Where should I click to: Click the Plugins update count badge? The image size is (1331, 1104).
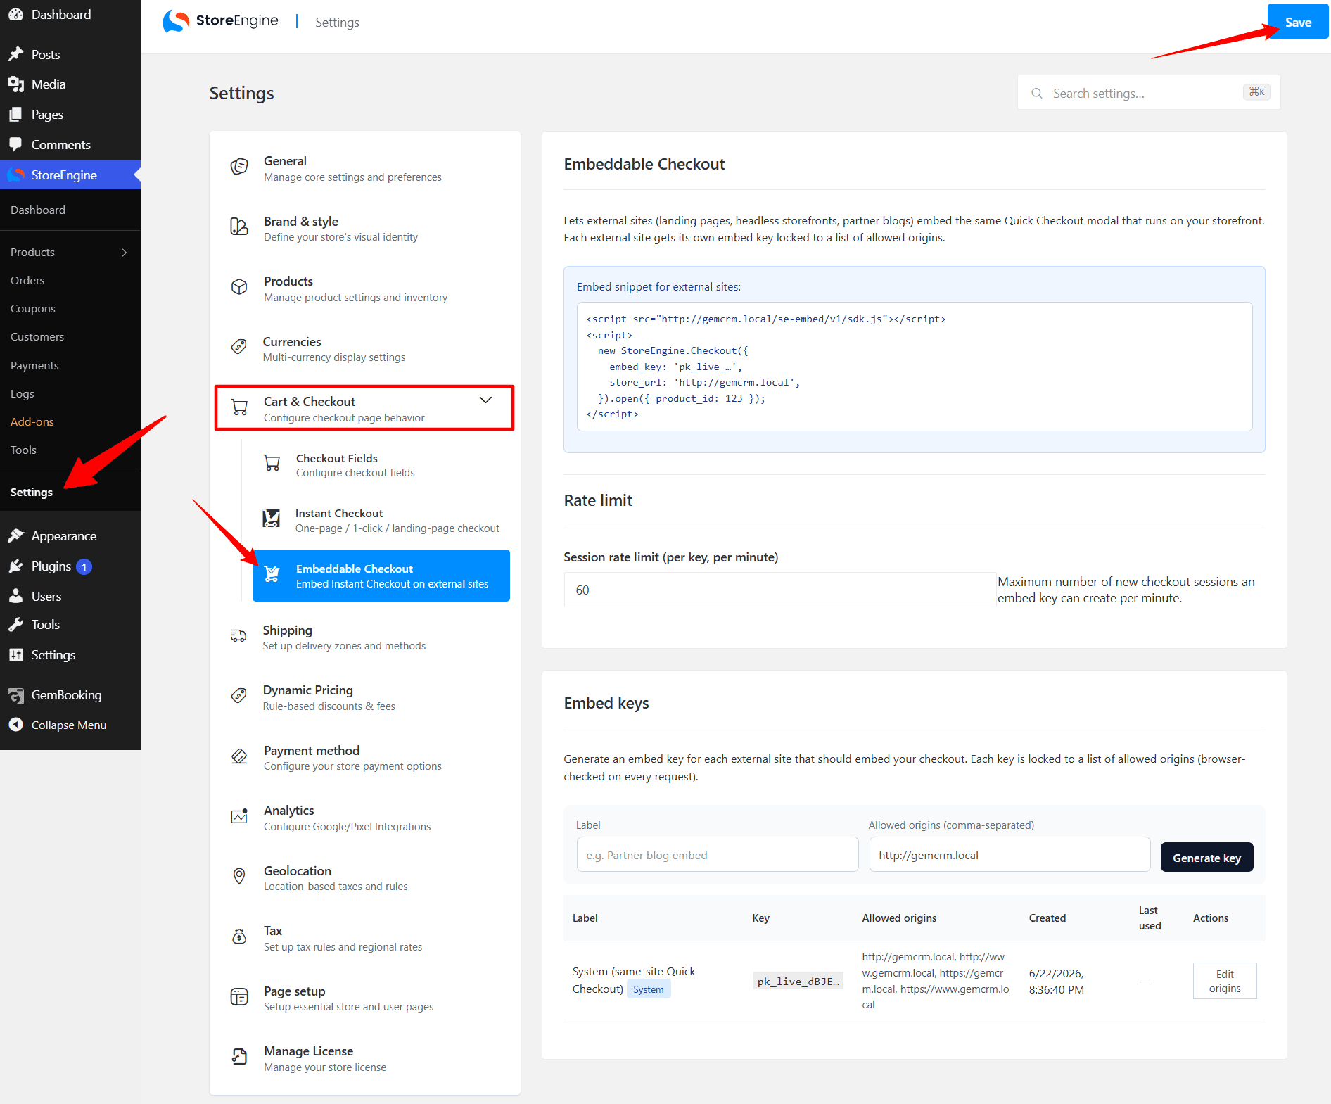point(84,566)
